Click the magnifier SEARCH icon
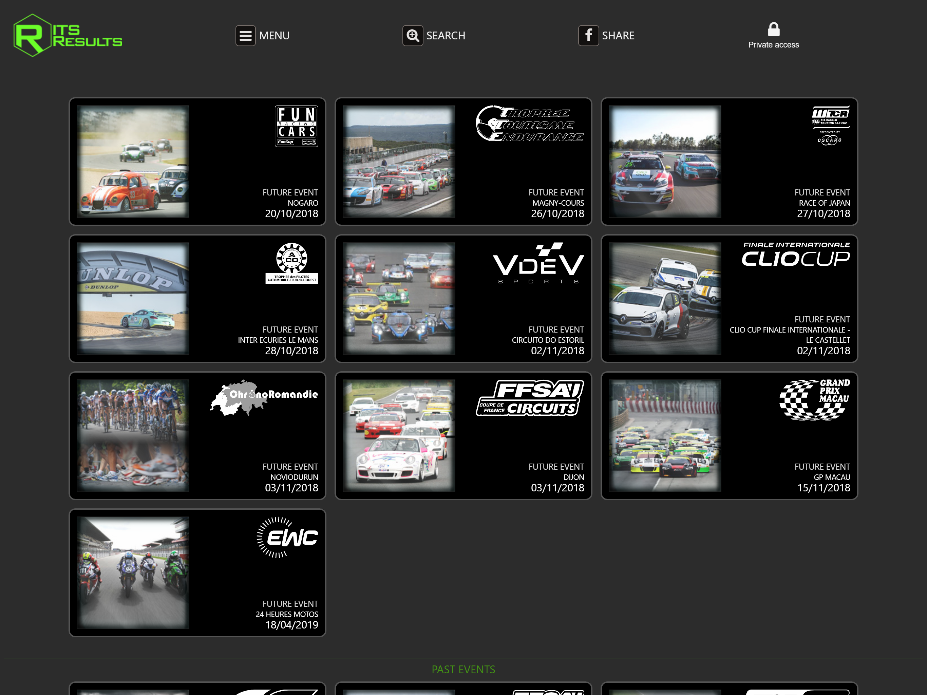Image resolution: width=927 pixels, height=695 pixels. pos(412,36)
